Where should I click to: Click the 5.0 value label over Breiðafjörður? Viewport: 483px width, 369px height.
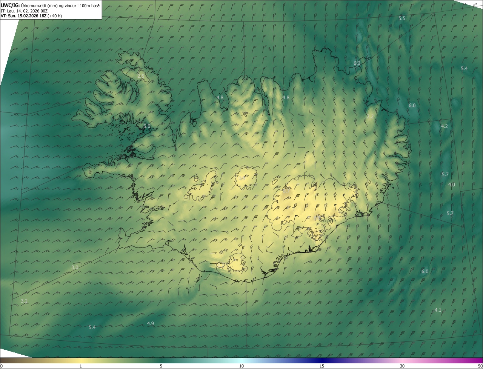click(147, 126)
